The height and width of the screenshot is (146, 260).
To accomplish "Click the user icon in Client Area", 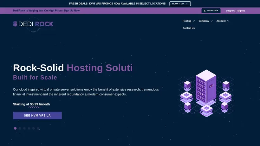I will coord(205,10).
